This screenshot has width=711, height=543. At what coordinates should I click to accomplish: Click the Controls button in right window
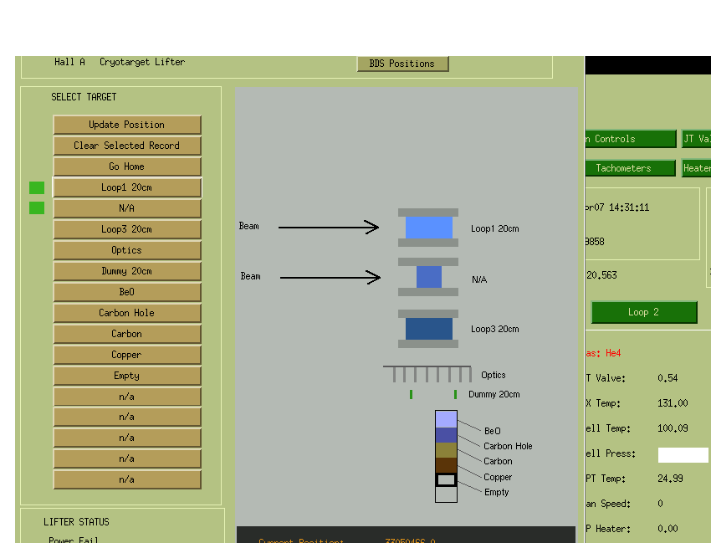coord(631,139)
